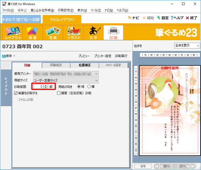201x170 pixels.
Task: Select the 印刷 printer icon
Action: [x=113, y=33]
